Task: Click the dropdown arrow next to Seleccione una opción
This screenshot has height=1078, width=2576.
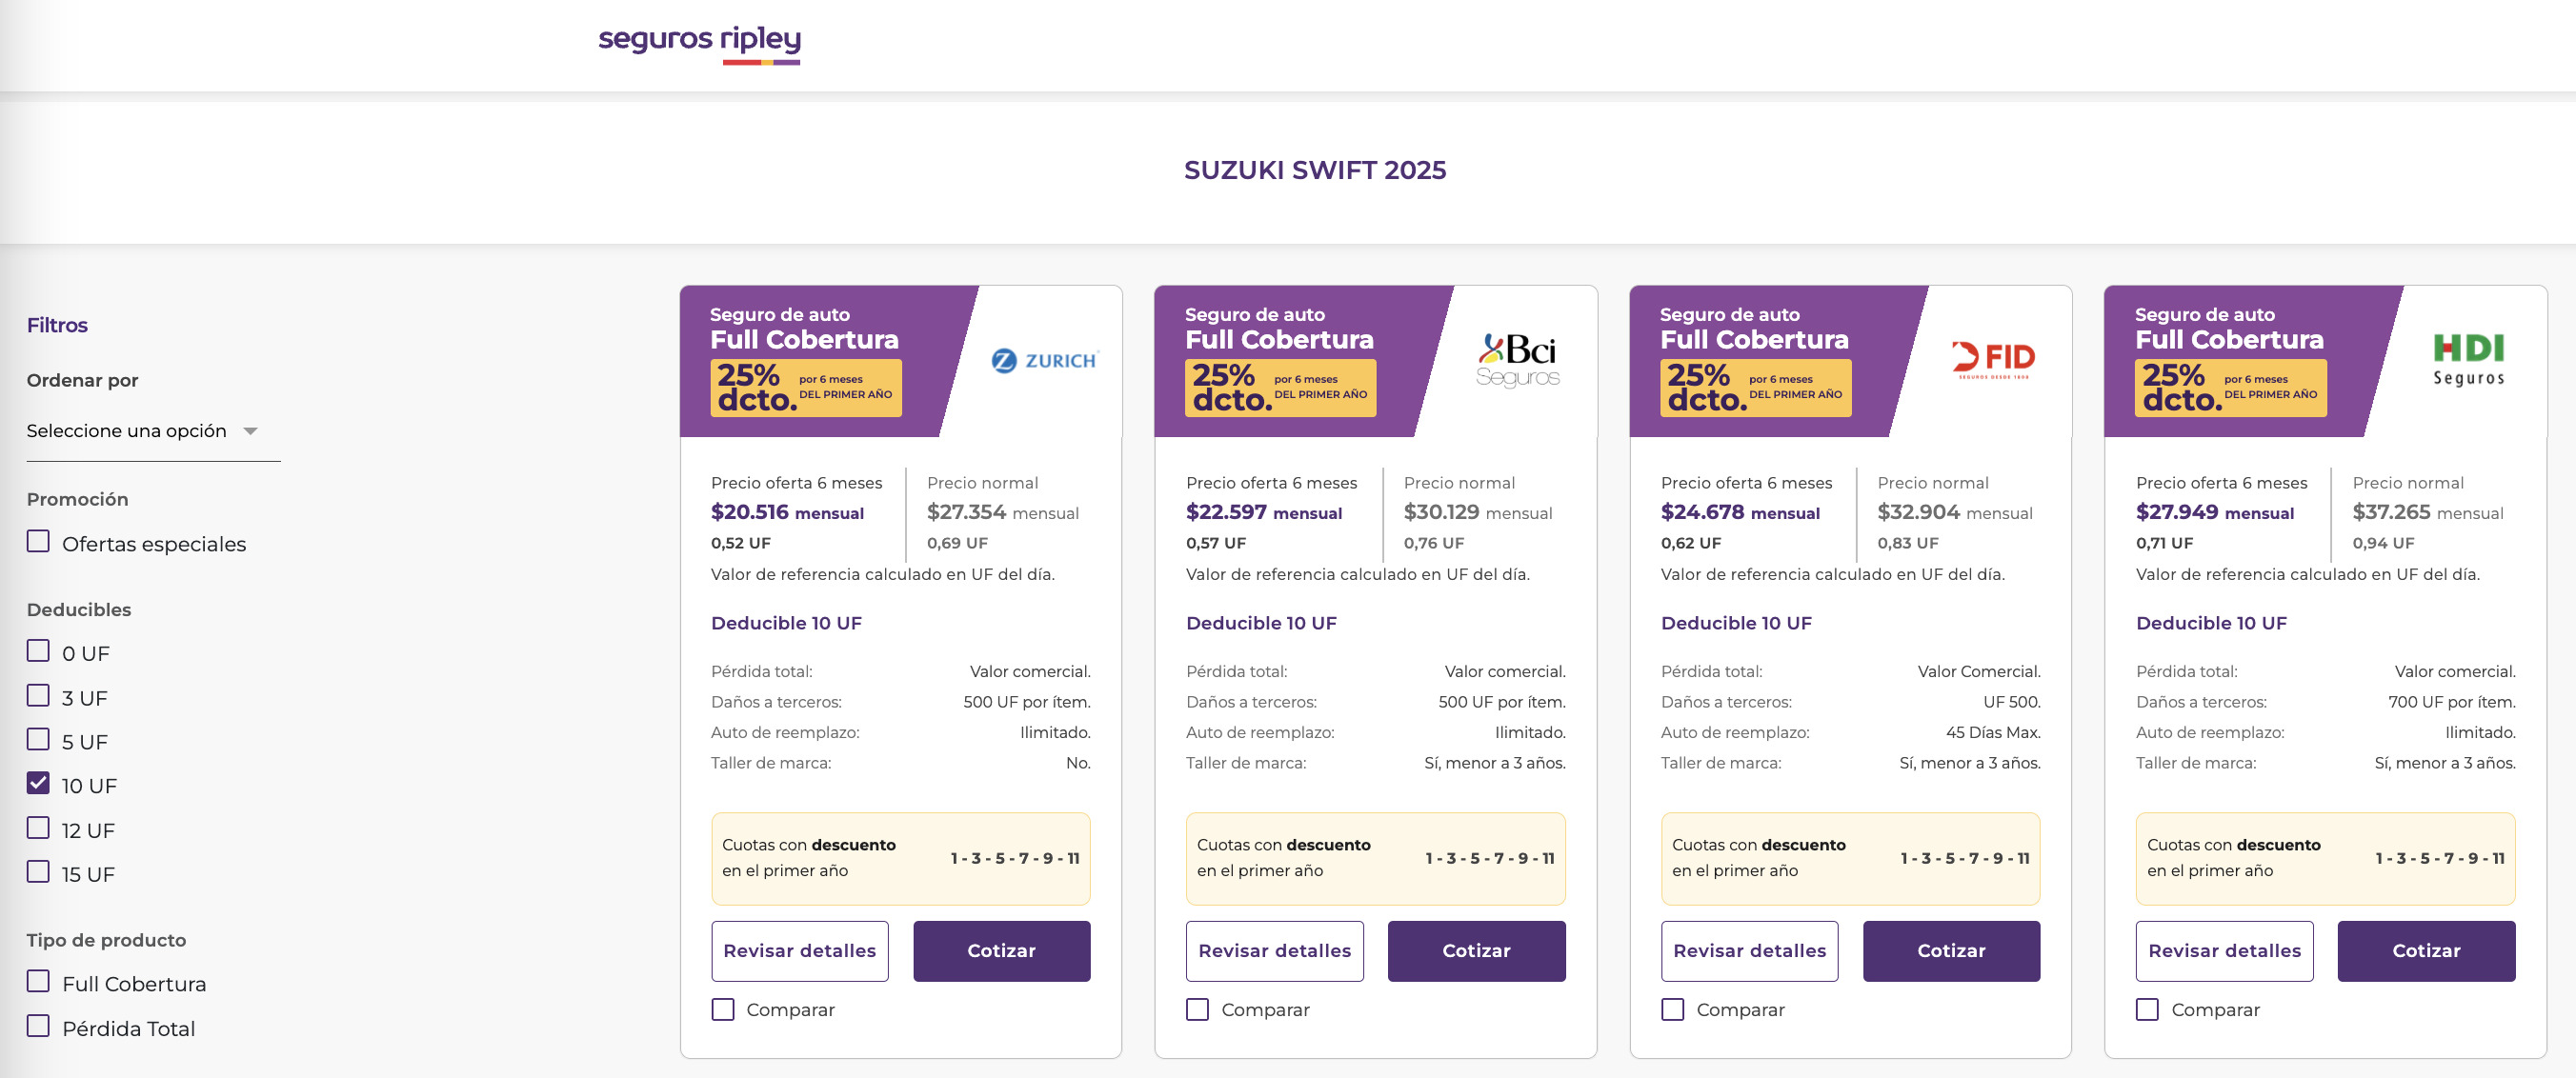Action: 251,431
